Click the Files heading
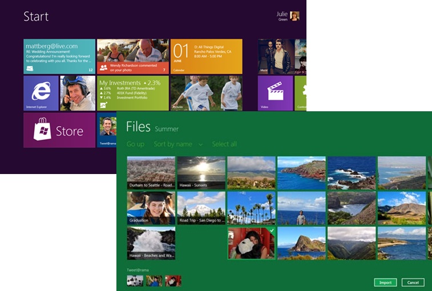This screenshot has height=291, width=432. (x=138, y=127)
